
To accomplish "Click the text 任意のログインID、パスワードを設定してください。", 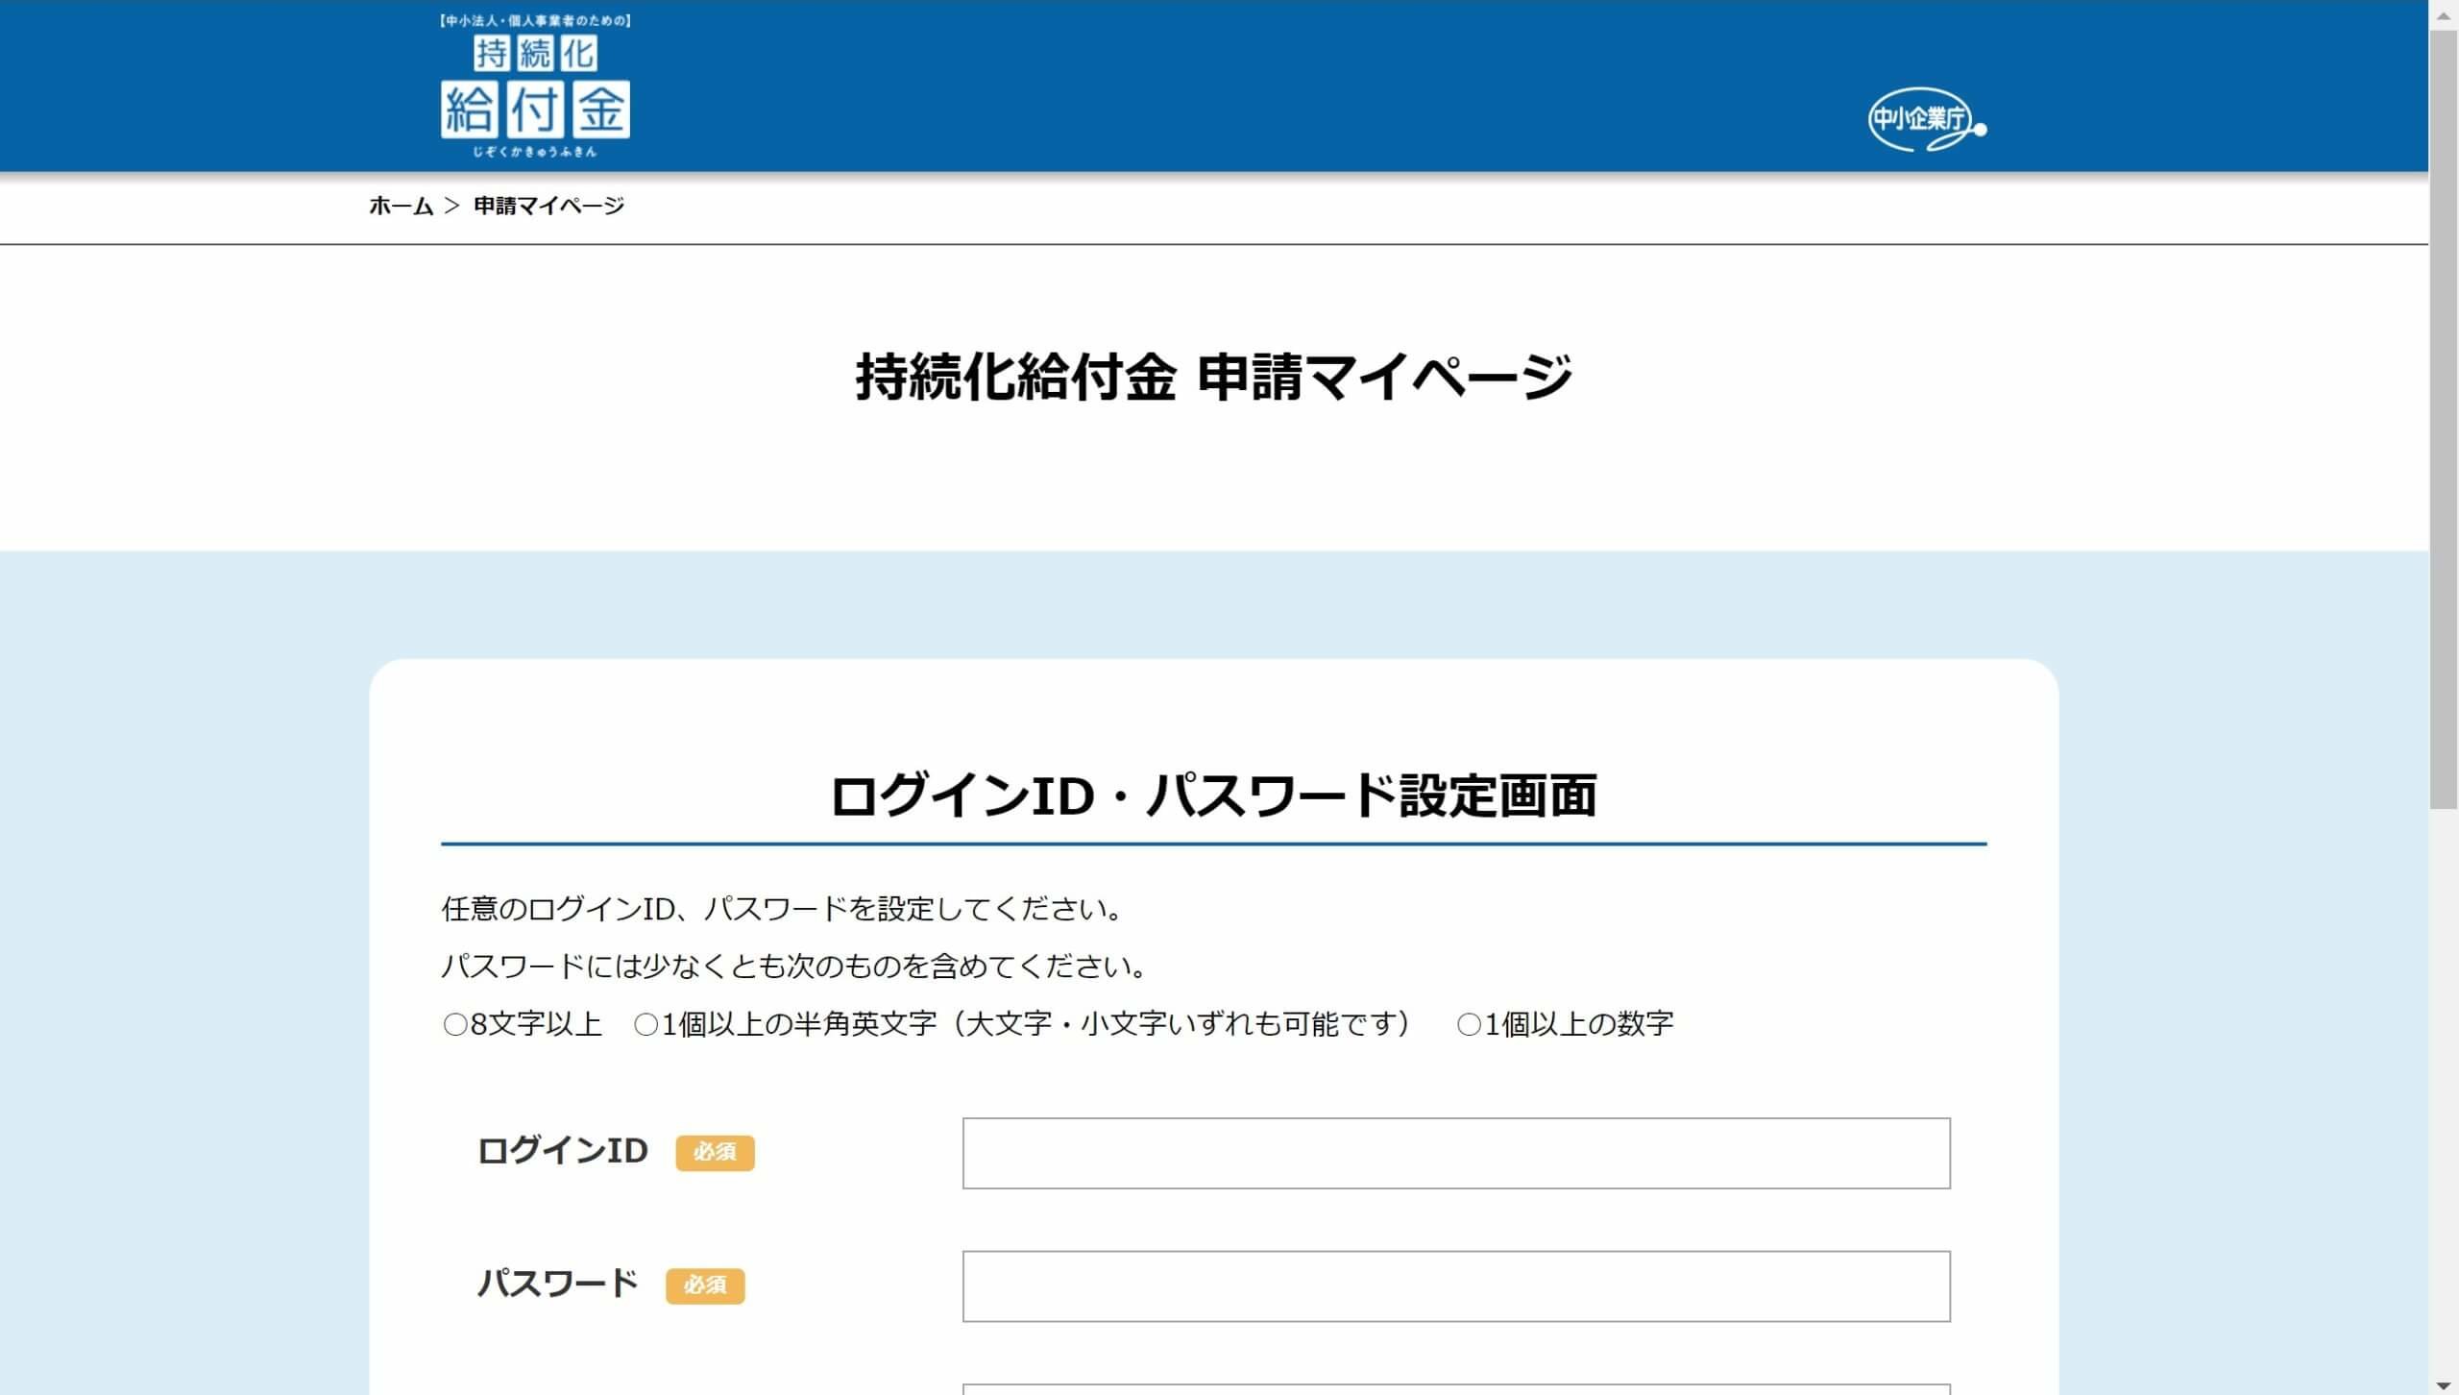I will point(783,909).
